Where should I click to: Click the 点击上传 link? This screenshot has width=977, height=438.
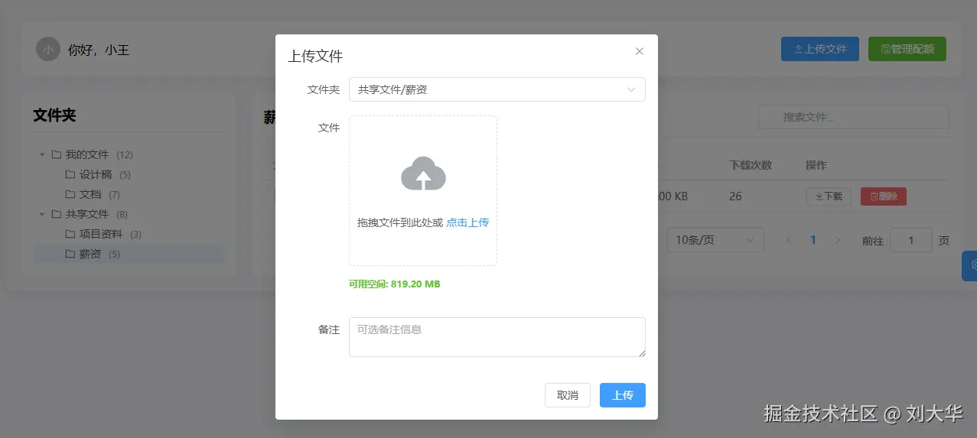467,222
